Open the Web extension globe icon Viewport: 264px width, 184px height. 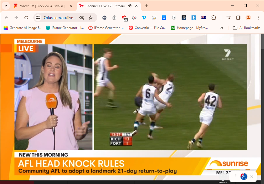tap(104, 18)
